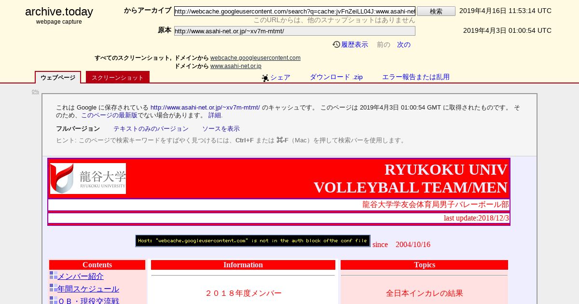This screenshot has height=304, width=579.
Task: Click the since 2004/10/16 text
Action: [x=401, y=245]
